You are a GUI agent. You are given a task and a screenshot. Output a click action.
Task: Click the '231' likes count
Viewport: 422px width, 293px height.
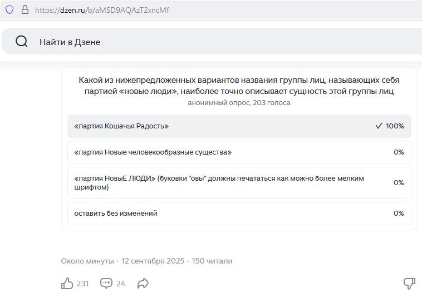click(x=82, y=284)
